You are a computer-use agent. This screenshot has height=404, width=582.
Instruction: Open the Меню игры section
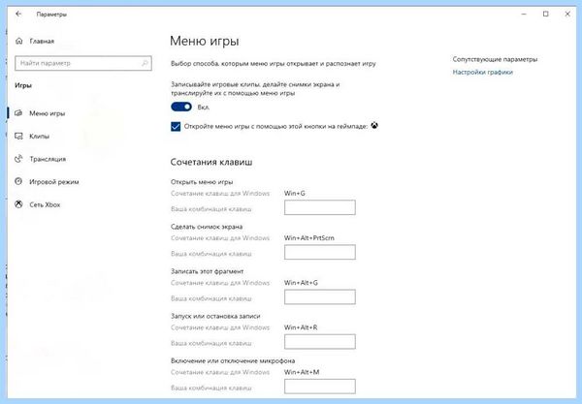[x=48, y=113]
